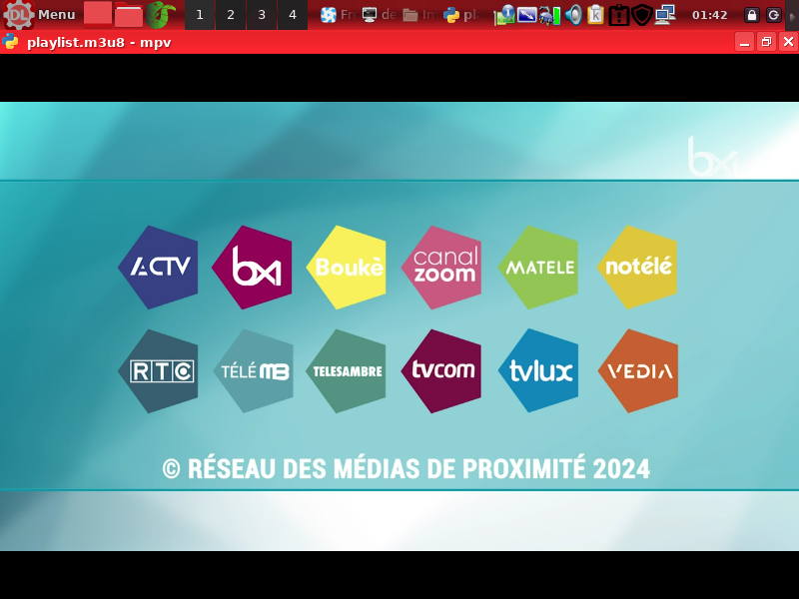Go to workspace 4

click(x=292, y=15)
